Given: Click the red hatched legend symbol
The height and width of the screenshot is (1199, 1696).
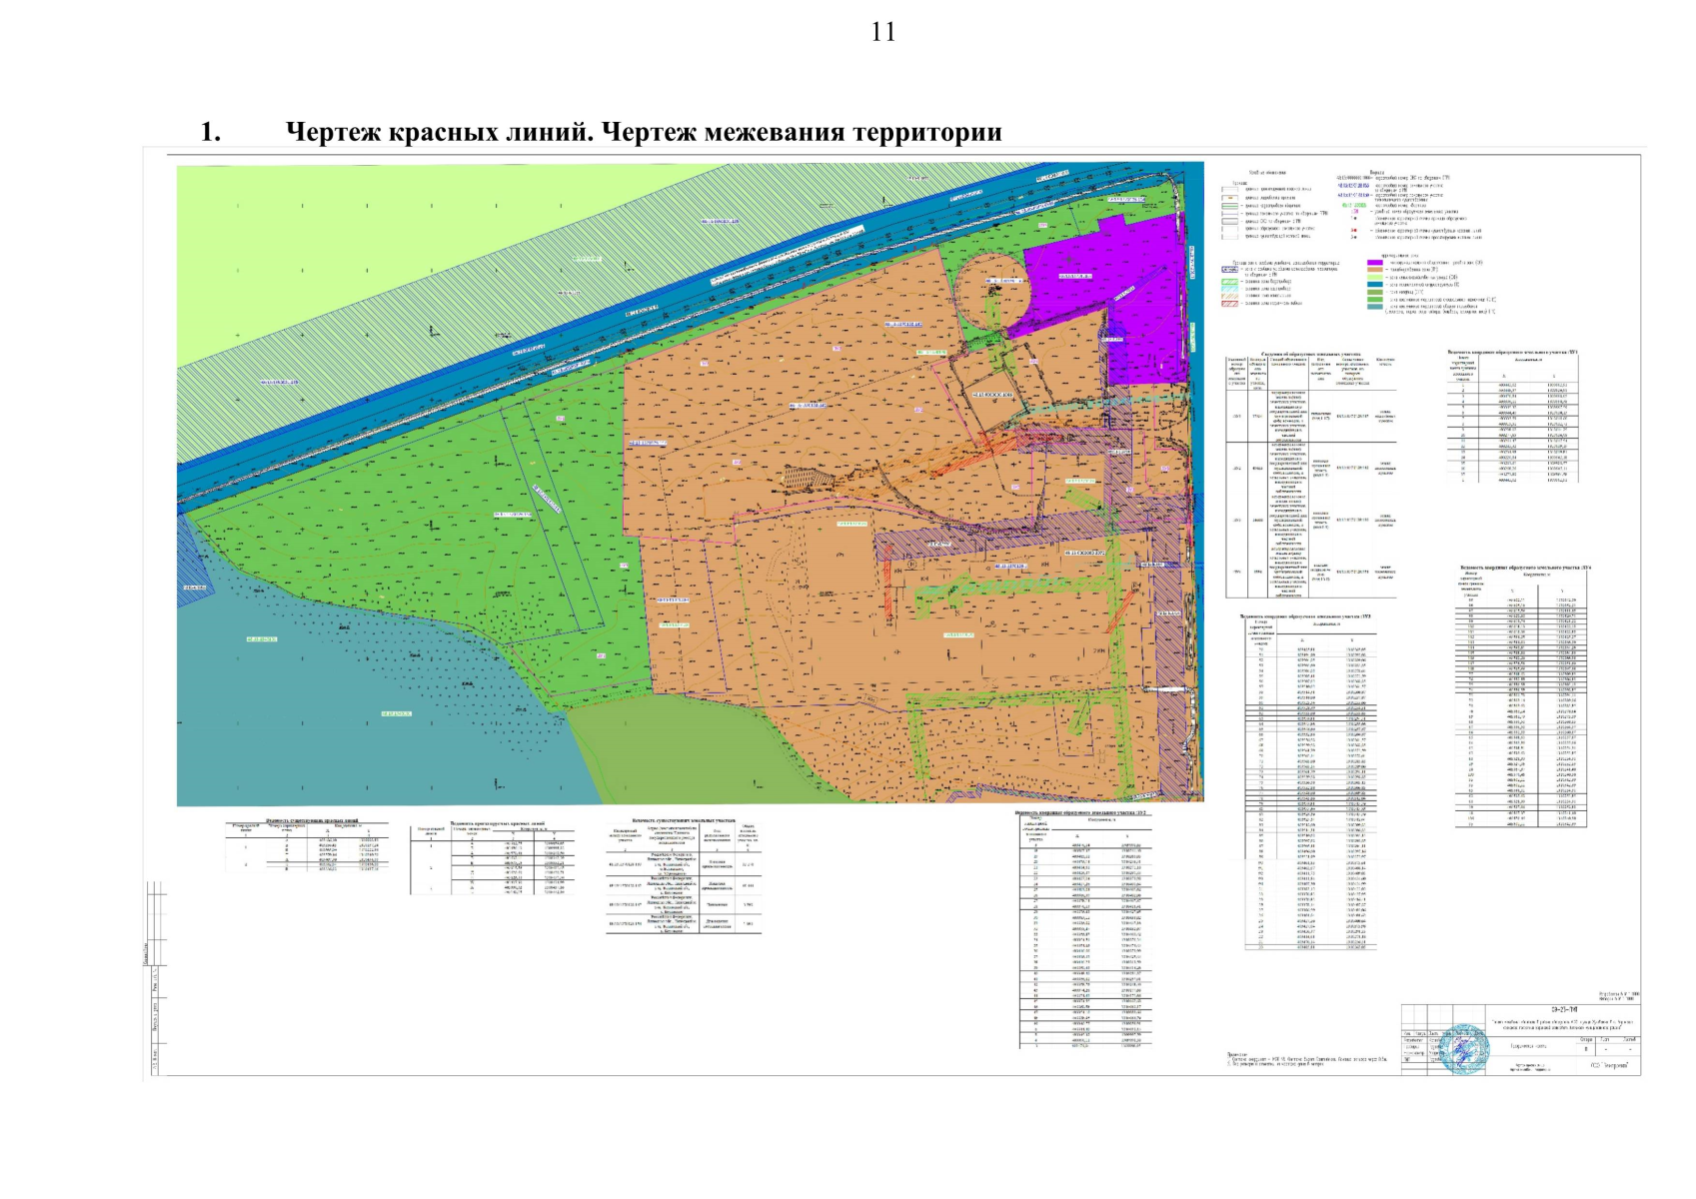Looking at the screenshot, I should [1229, 303].
